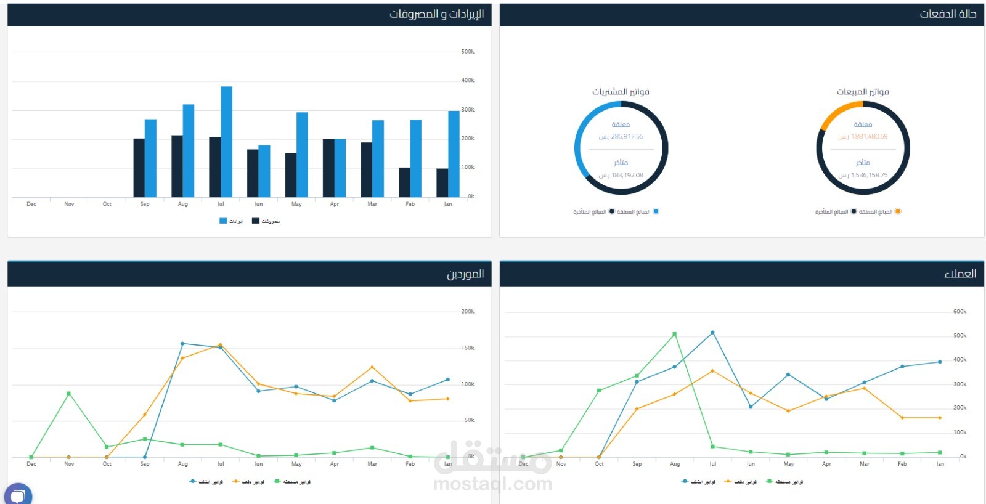The height and width of the screenshot is (504, 986).
Task: Toggle فواتير مستحقة legend in الموردين chart
Action: (292, 482)
